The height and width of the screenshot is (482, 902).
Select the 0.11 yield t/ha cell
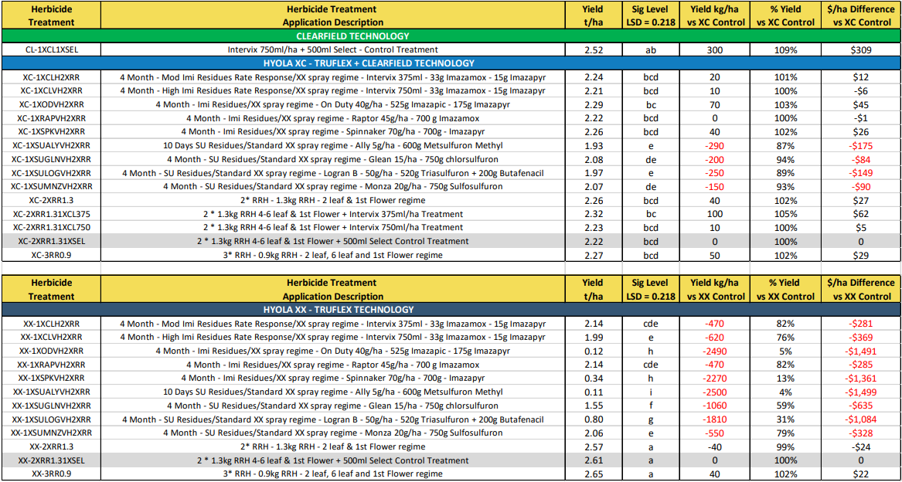pyautogui.click(x=593, y=392)
